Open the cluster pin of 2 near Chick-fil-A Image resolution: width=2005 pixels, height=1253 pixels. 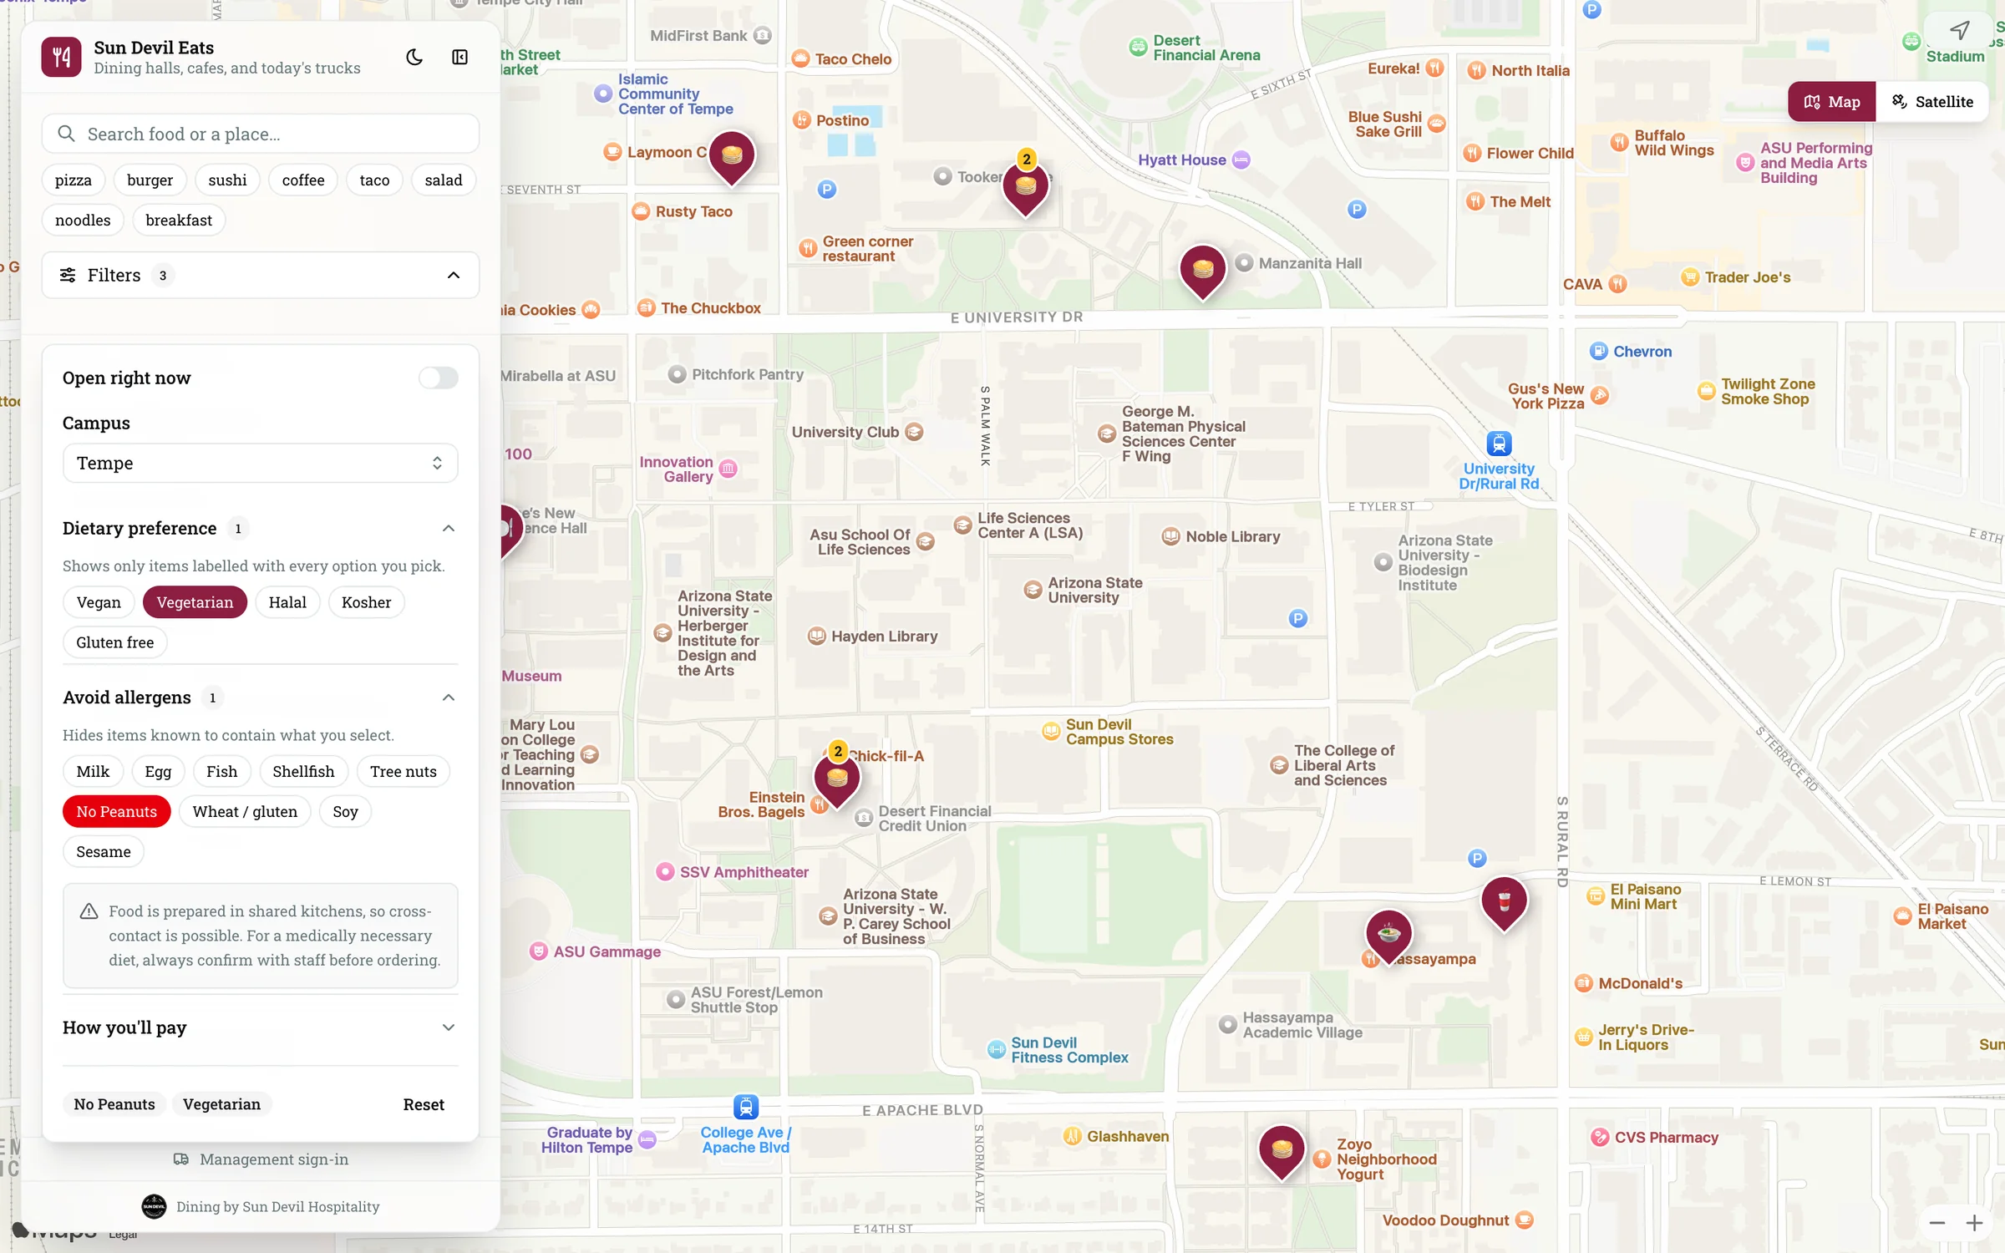(x=836, y=777)
